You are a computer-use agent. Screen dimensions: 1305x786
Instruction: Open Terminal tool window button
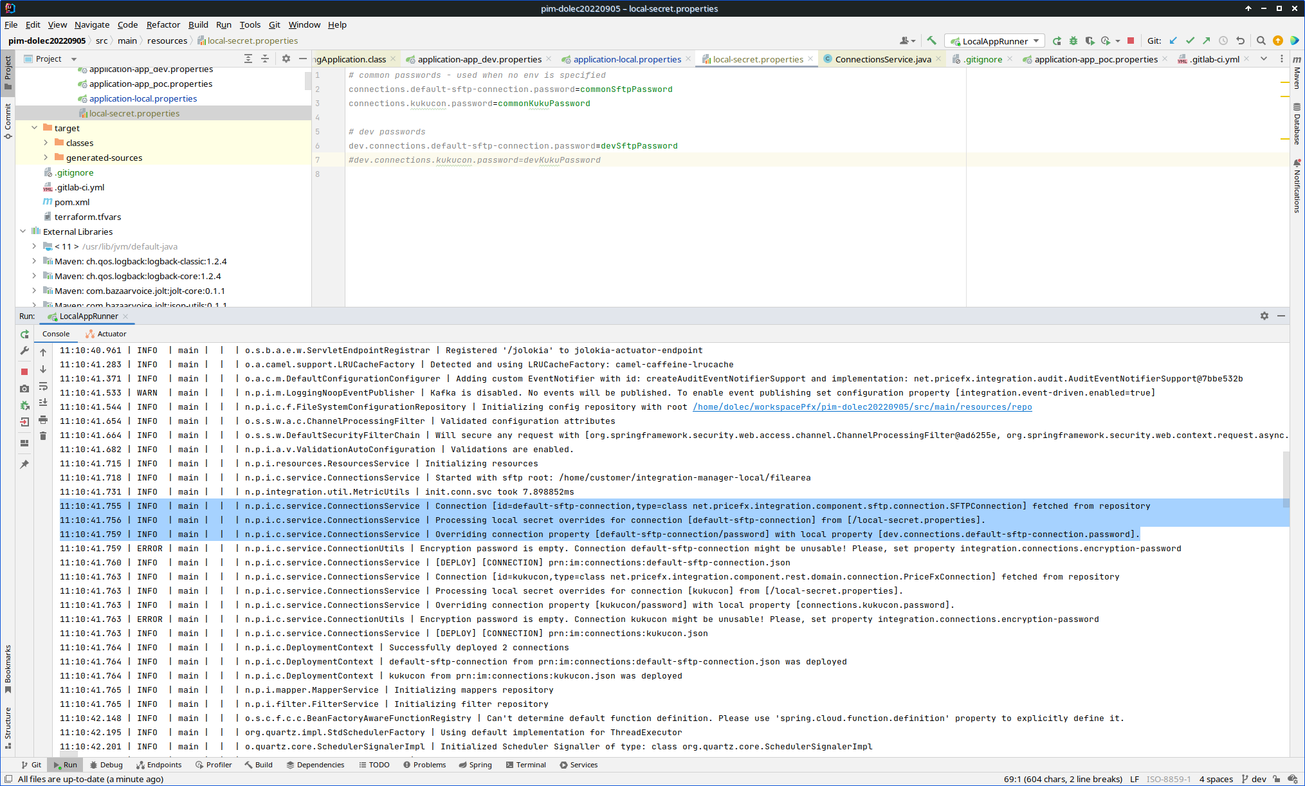click(x=525, y=765)
